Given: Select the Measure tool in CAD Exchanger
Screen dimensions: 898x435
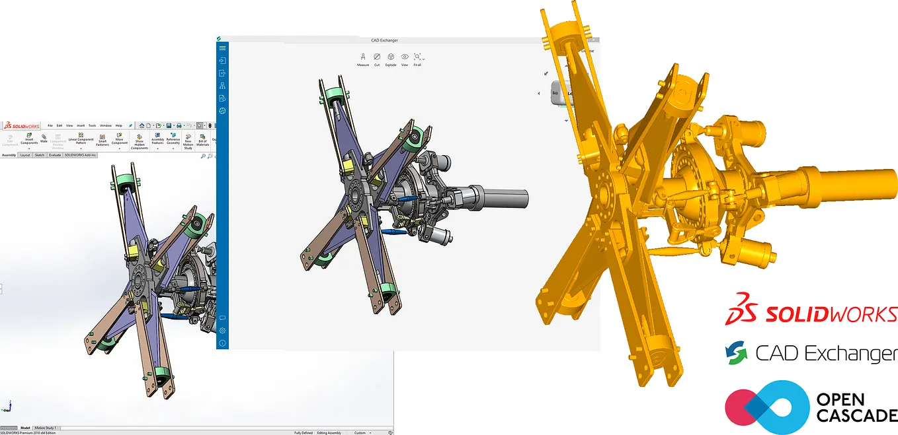Looking at the screenshot, I should point(364,58).
